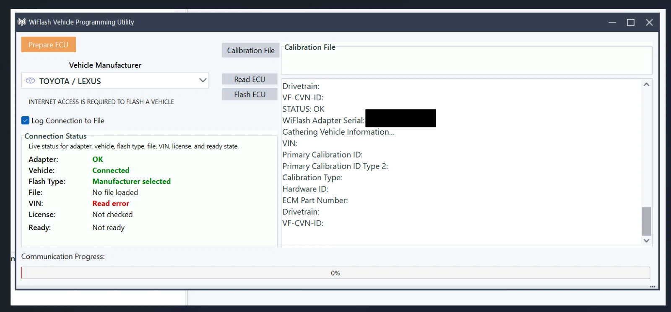Select the 'Calibration Type:' log line
Screen dimensions: 671x312
(x=312, y=178)
